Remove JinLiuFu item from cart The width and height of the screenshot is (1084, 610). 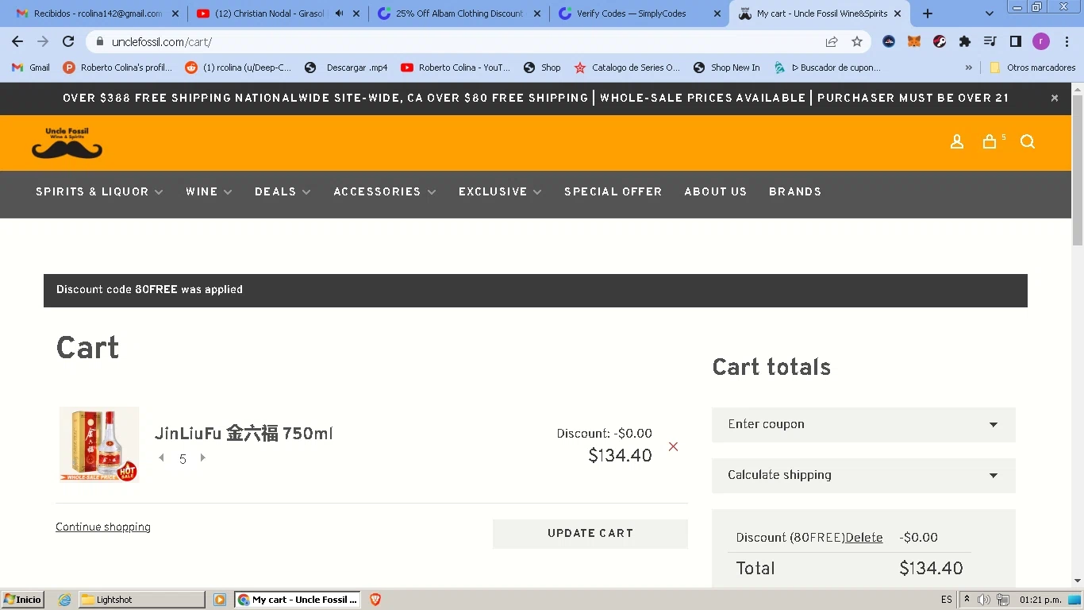(673, 446)
